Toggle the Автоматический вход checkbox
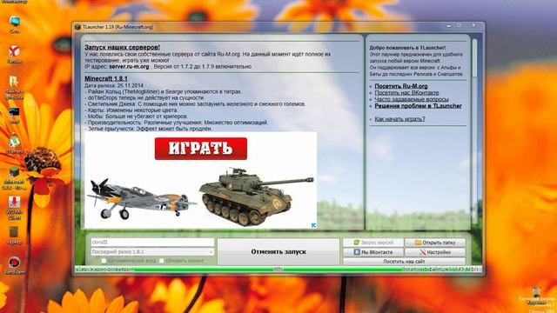The height and width of the screenshot is (313, 557). click(104, 261)
